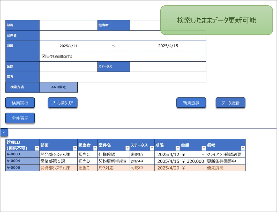Select the バグ対応 cell

coord(114,168)
